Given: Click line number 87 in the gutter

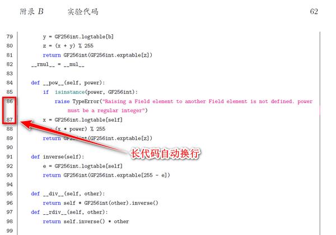Looking at the screenshot, I should point(10,119).
